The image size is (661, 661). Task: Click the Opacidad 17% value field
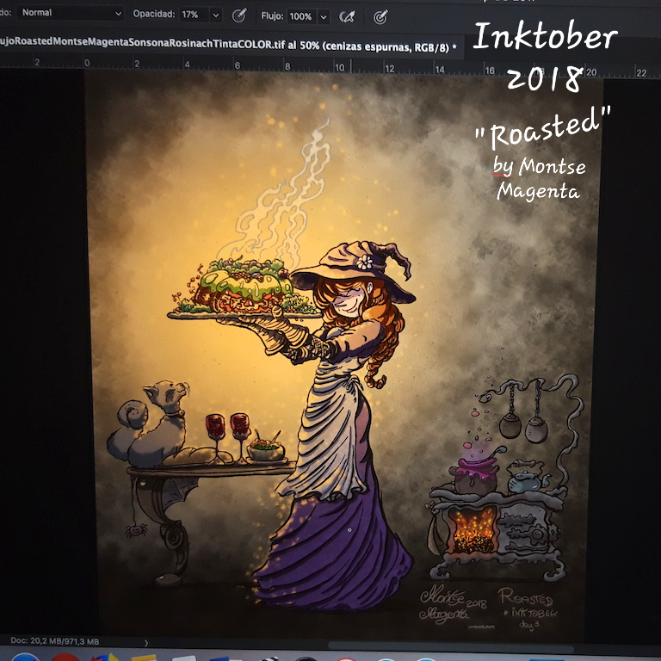[x=191, y=15]
